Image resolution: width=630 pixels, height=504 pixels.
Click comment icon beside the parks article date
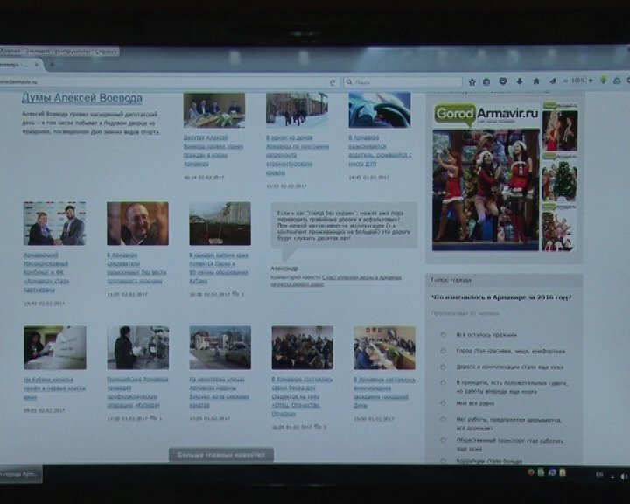pos(236,294)
